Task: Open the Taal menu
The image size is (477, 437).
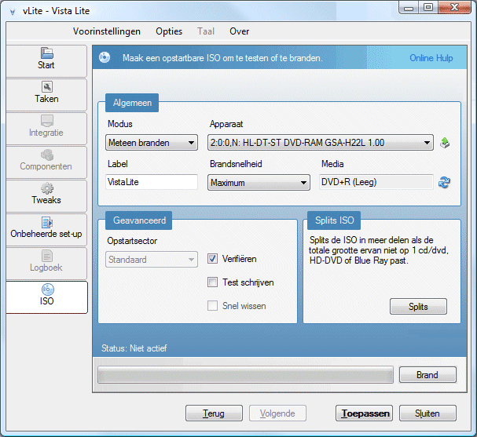Action: [206, 31]
